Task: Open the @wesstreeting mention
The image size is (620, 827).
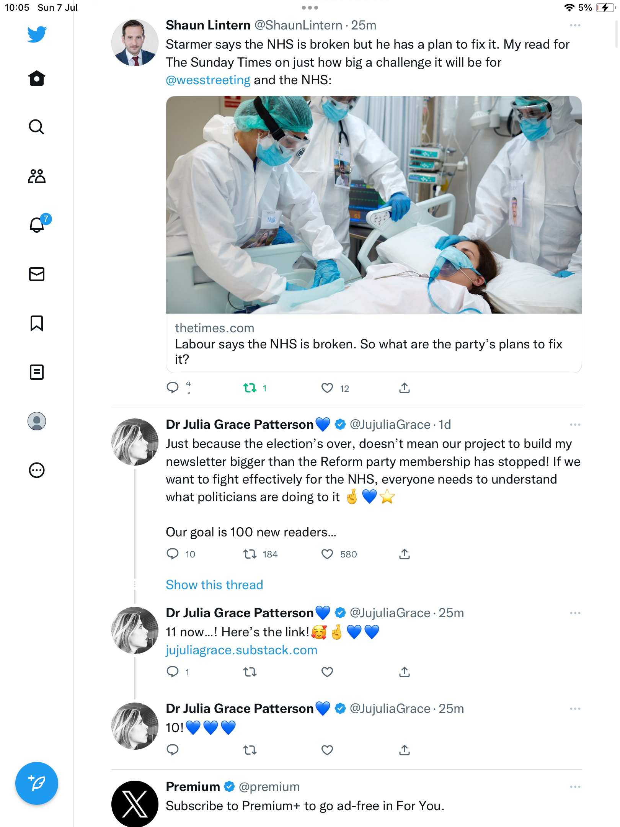Action: click(x=208, y=80)
